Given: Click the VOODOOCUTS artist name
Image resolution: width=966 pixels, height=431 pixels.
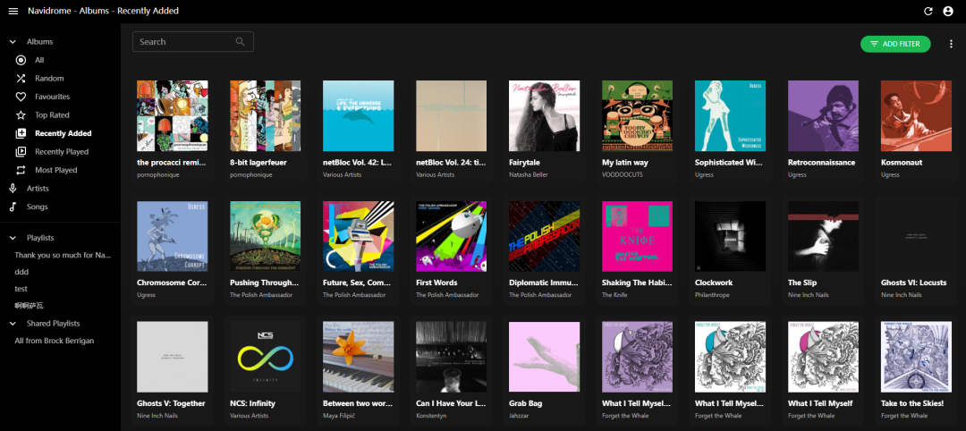Looking at the screenshot, I should tap(623, 175).
